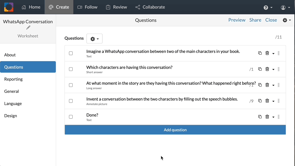
Task: Tick checkbox for 'Invent a conversation' question
Action: (x=71, y=101)
